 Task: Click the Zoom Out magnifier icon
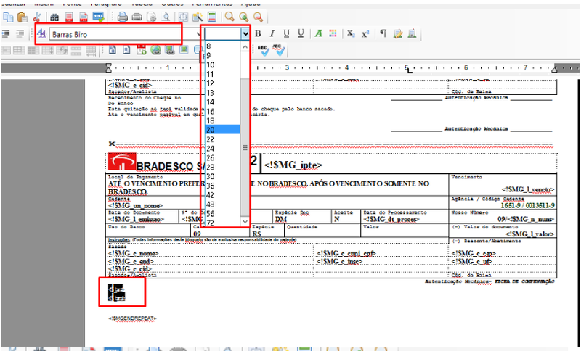(259, 17)
